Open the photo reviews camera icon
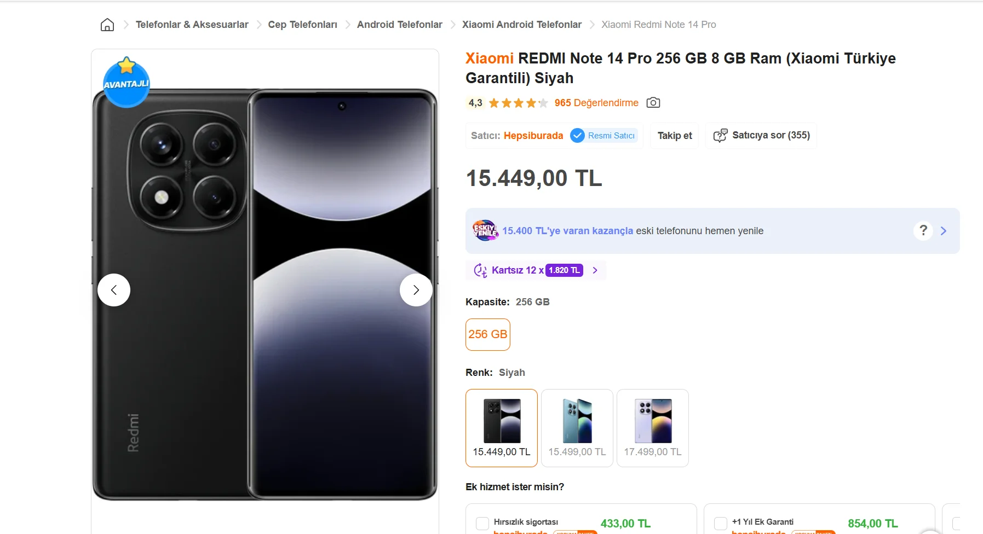 pos(653,103)
